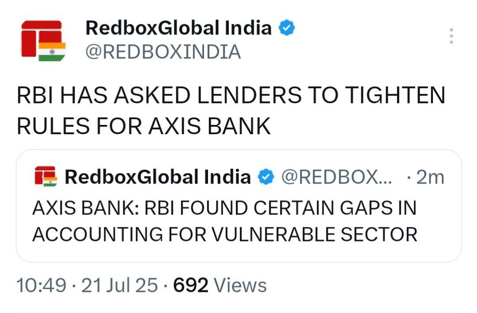Click the blue verified badge beside the main author name

287,29
